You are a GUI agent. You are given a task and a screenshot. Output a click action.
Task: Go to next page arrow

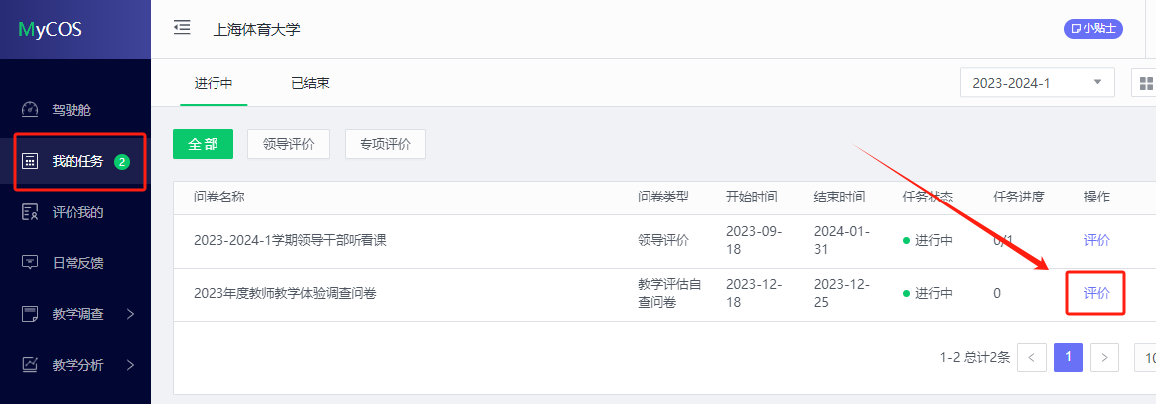click(x=1104, y=358)
